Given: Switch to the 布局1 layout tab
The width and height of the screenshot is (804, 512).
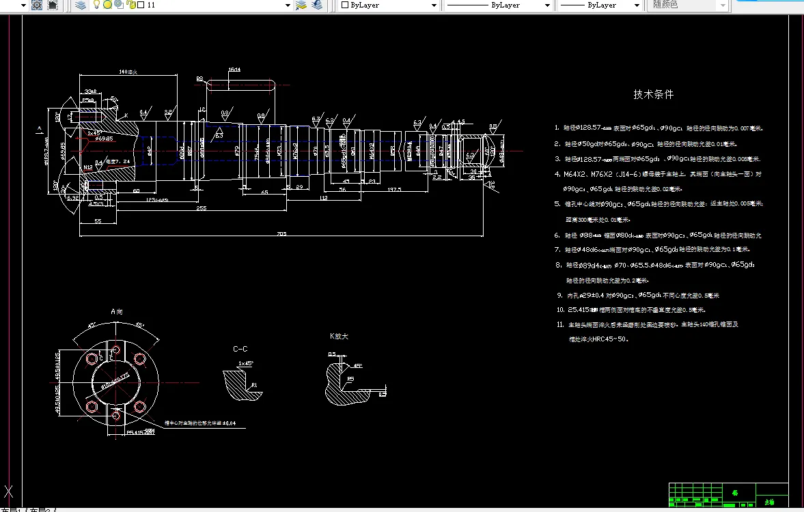Looking at the screenshot, I should pyautogui.click(x=10, y=508).
